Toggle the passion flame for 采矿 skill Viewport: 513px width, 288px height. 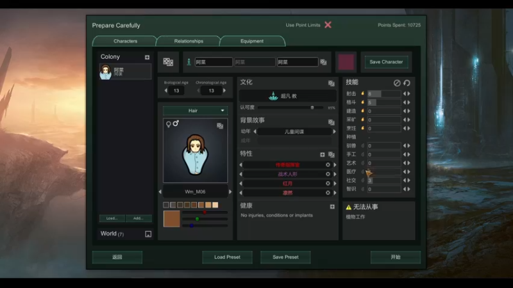[x=362, y=120]
